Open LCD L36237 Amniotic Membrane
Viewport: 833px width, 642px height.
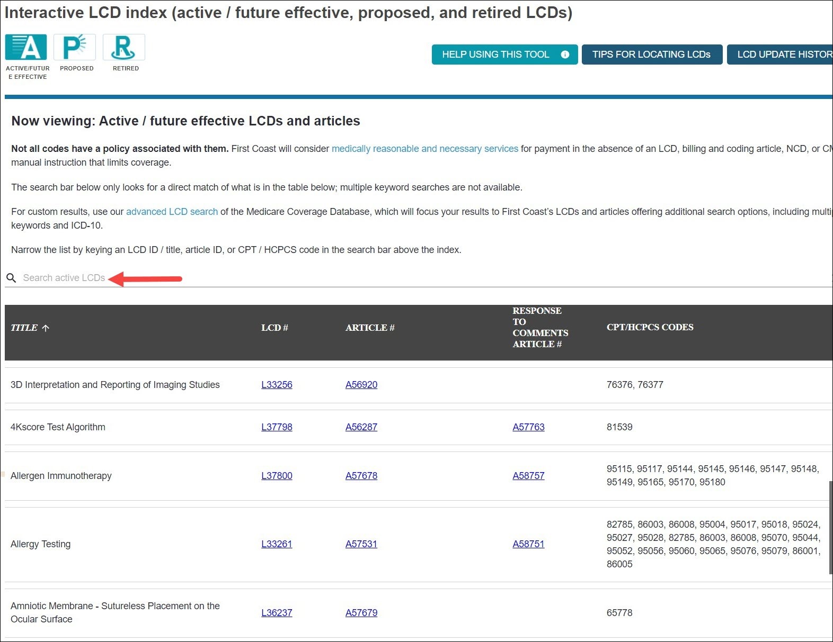tap(277, 613)
